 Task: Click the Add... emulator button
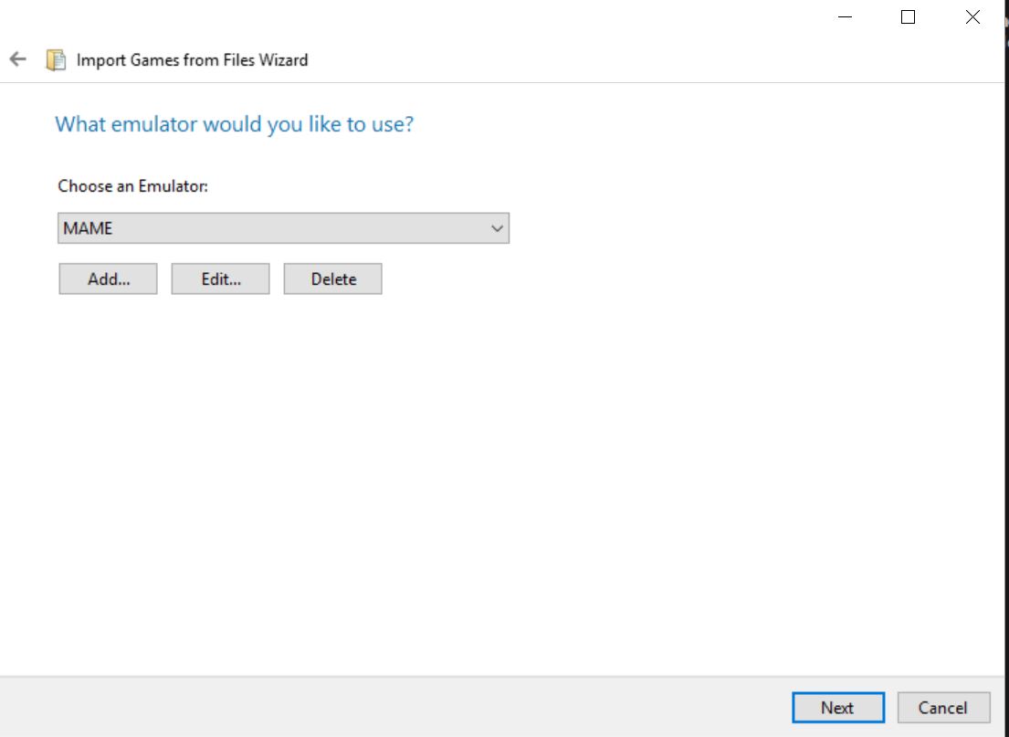tap(108, 279)
